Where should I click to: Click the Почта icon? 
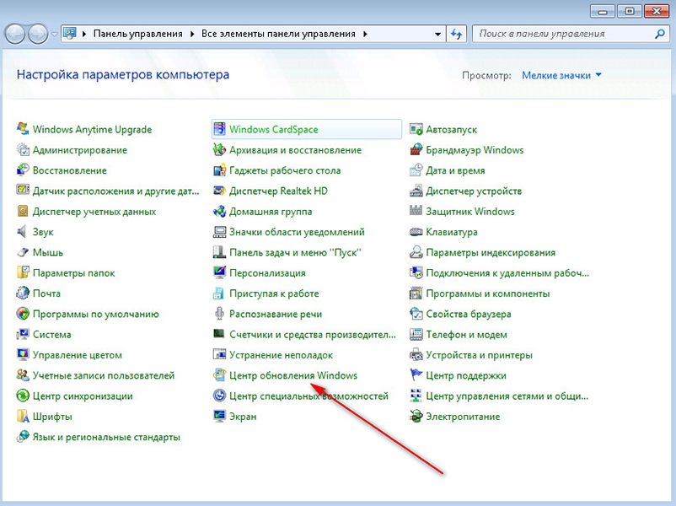click(x=23, y=293)
